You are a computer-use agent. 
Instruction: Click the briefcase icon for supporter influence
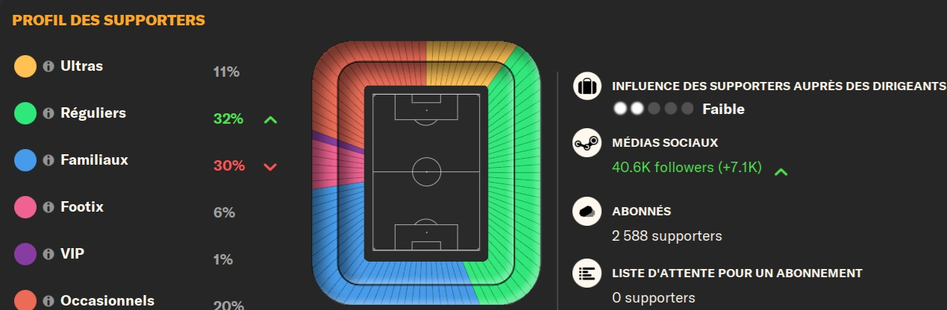coord(587,86)
